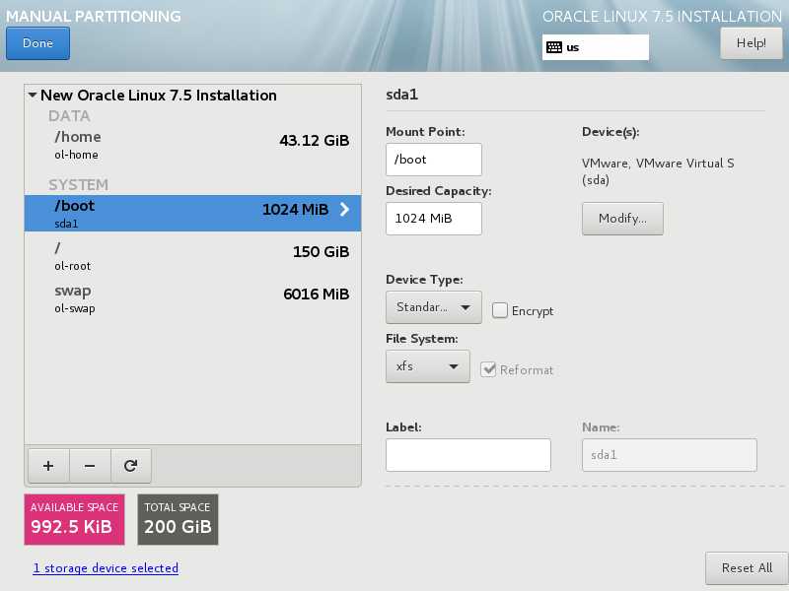The image size is (789, 591).
Task: Click the us keyboard layout indicator
Action: [596, 47]
